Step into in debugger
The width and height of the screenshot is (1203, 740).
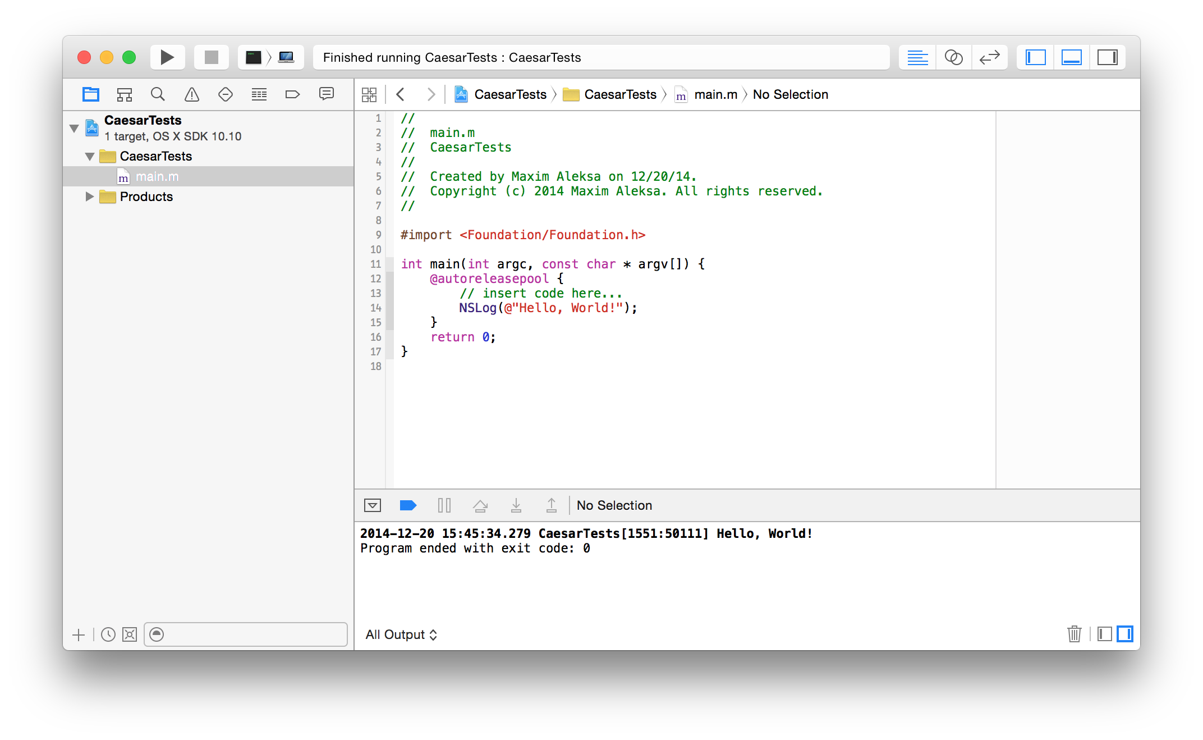pos(516,505)
